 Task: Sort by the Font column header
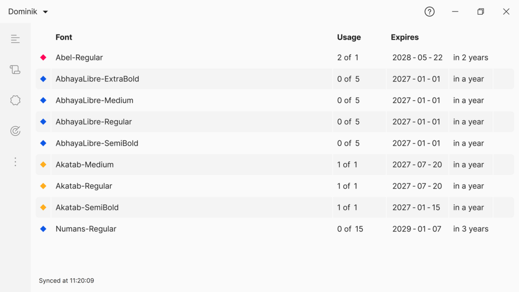click(x=64, y=37)
